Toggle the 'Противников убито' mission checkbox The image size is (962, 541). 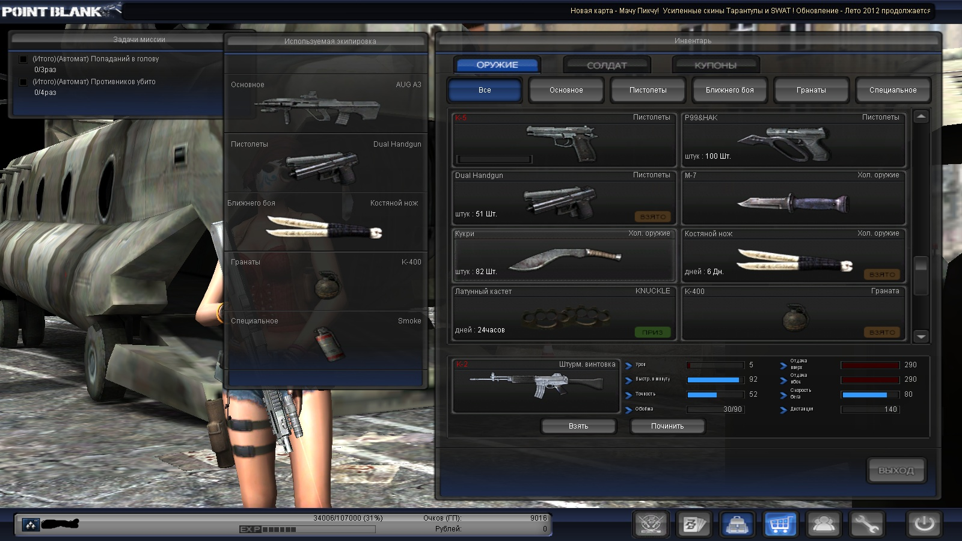[23, 82]
